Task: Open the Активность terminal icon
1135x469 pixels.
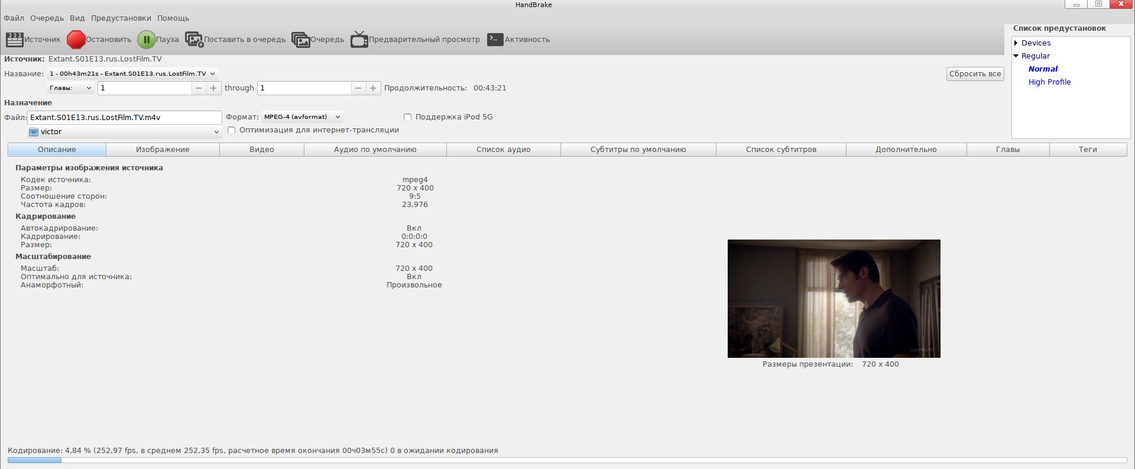Action: 495,40
